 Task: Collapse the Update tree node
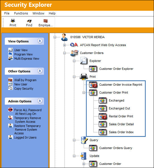click(74, 156)
